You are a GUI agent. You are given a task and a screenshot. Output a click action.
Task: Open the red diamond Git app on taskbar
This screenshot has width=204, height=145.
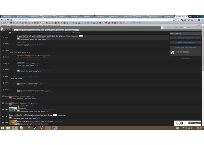pyautogui.click(x=48, y=128)
